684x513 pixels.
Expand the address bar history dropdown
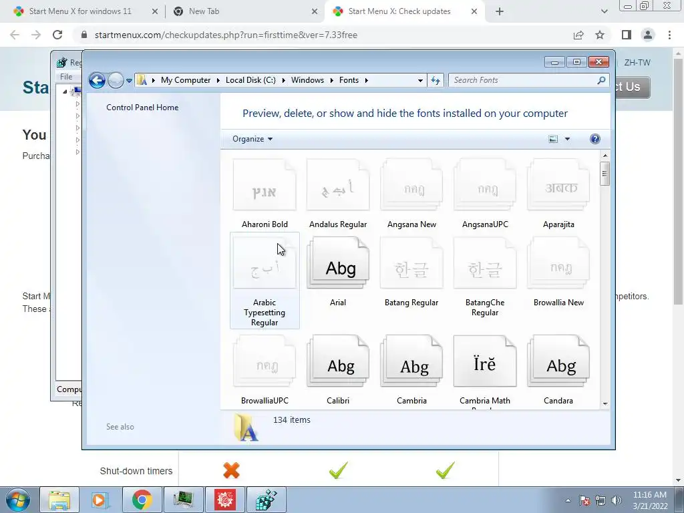pyautogui.click(x=420, y=80)
